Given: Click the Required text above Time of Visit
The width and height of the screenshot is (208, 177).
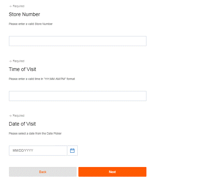Looking at the screenshot, I should 19,61.
